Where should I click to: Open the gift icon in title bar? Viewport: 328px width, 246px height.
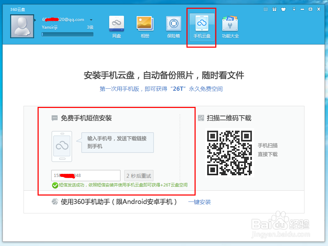coord(275,9)
